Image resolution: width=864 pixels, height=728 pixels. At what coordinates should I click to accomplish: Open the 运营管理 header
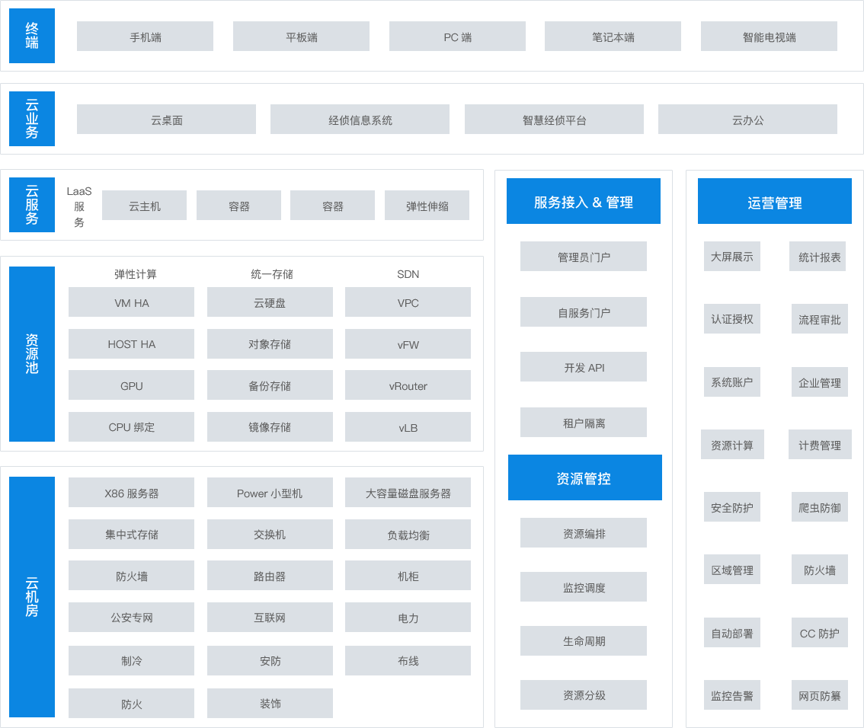coord(775,203)
